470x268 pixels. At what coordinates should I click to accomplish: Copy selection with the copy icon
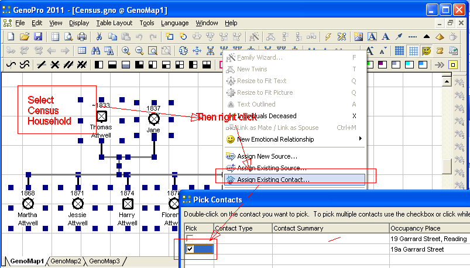pyautogui.click(x=112, y=37)
